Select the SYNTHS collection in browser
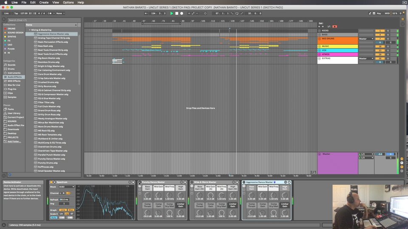This screenshot has height=229, width=408. coord(12,36)
